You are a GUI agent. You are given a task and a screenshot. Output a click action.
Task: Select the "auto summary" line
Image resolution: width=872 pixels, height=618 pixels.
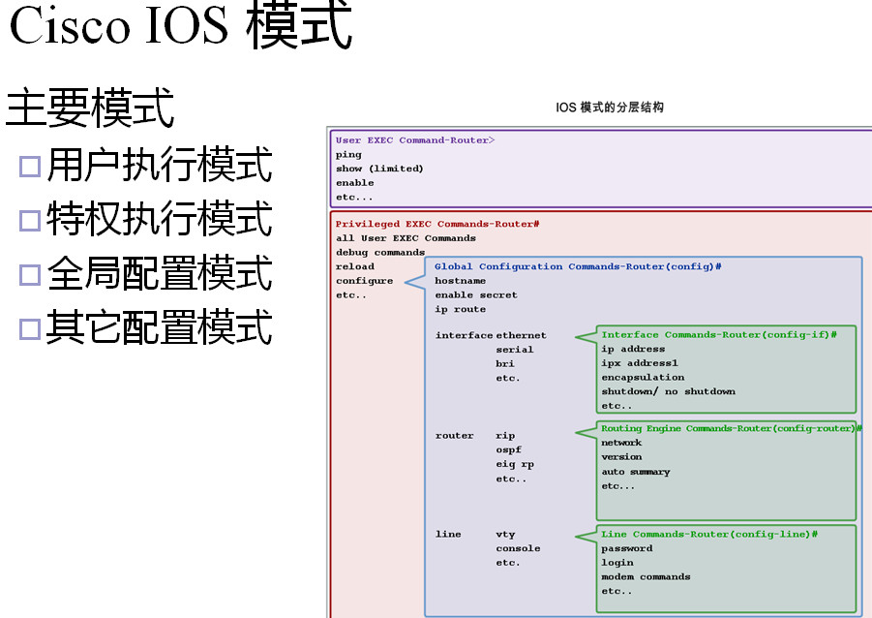[636, 472]
